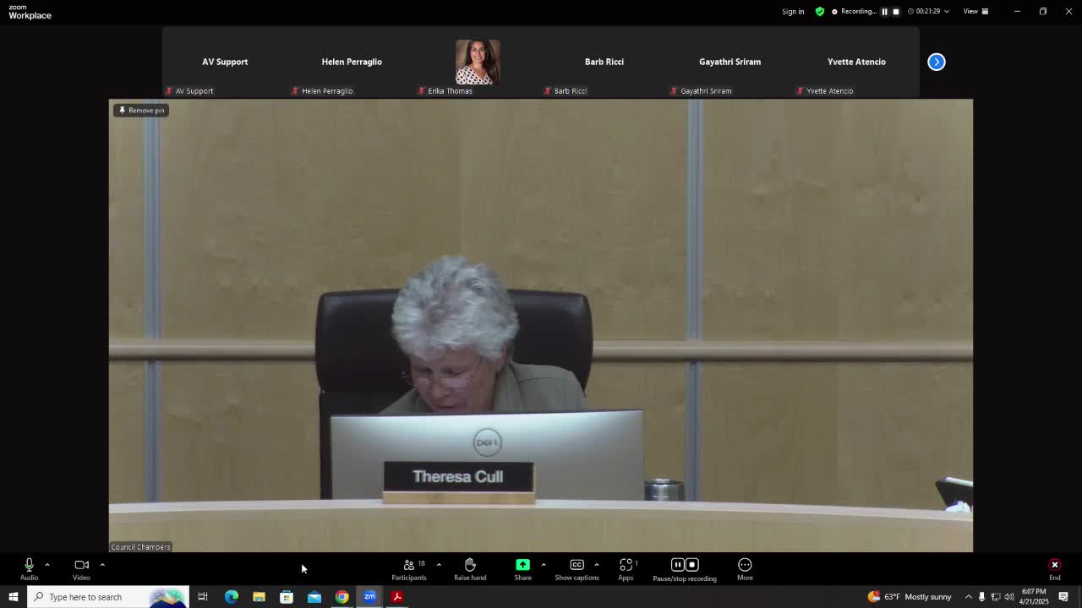1082x608 pixels.
Task: Open the Participants panel
Action: [x=409, y=569]
